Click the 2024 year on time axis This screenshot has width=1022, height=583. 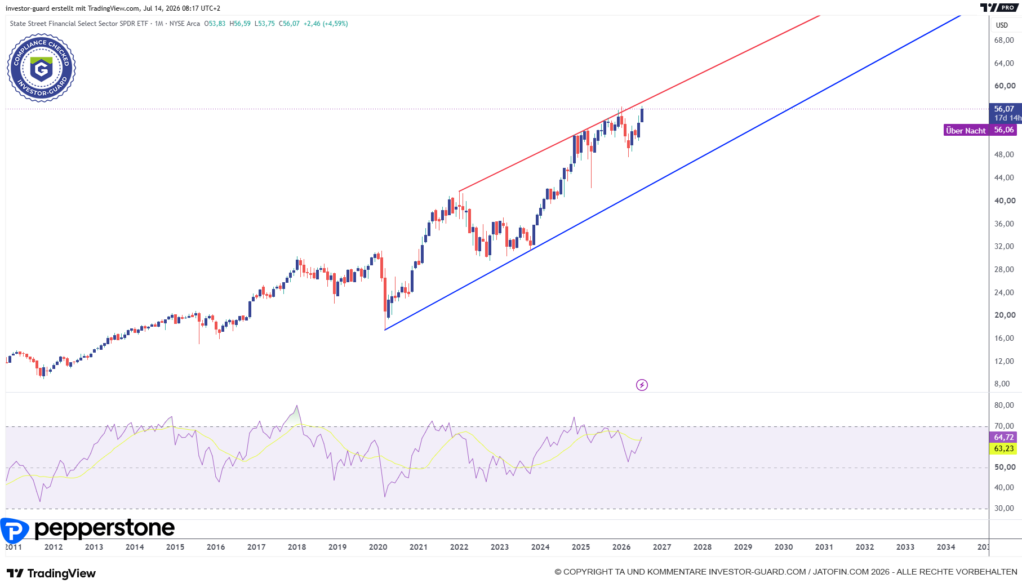pos(540,547)
